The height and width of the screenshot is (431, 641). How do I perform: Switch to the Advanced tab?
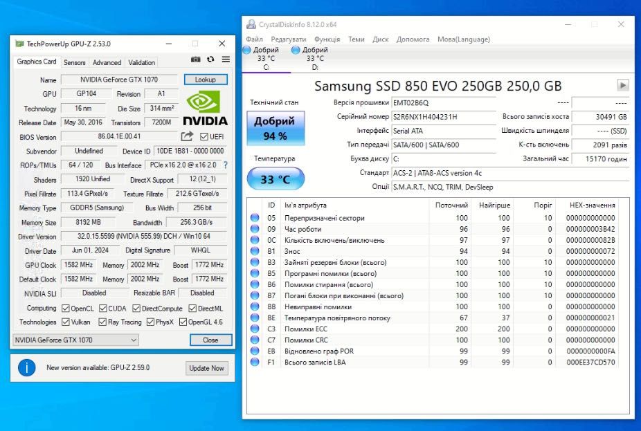click(x=107, y=62)
